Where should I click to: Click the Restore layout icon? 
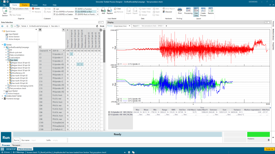pyautogui.click(x=211, y=12)
